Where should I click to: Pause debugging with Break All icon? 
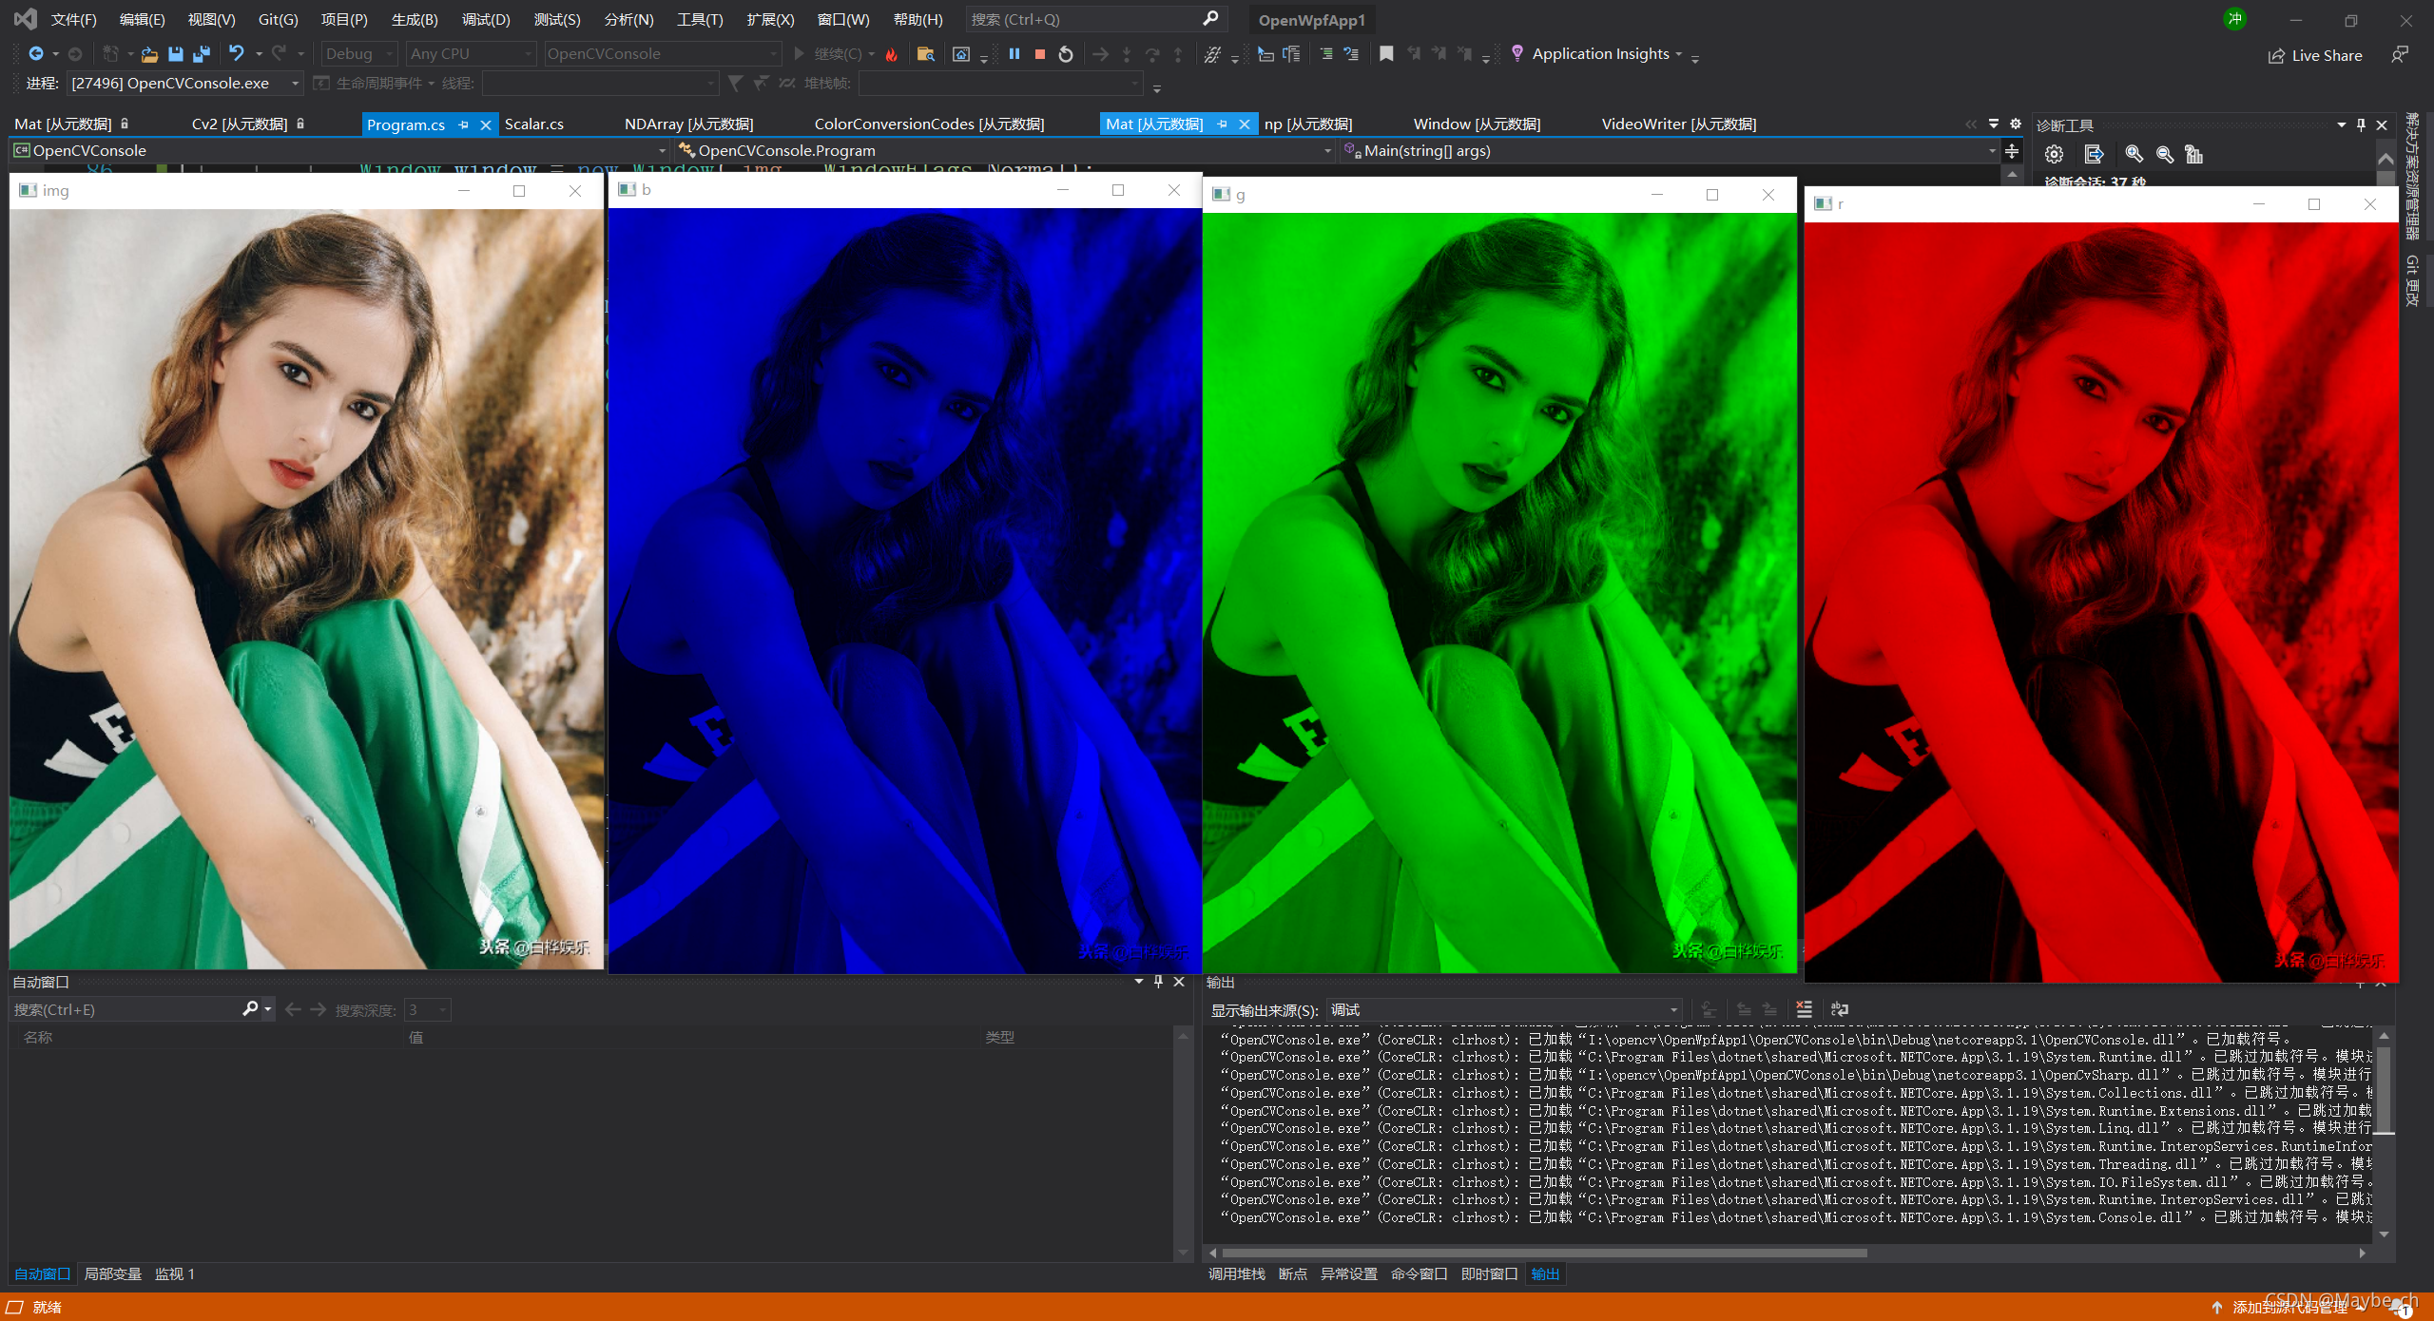pyautogui.click(x=1014, y=54)
